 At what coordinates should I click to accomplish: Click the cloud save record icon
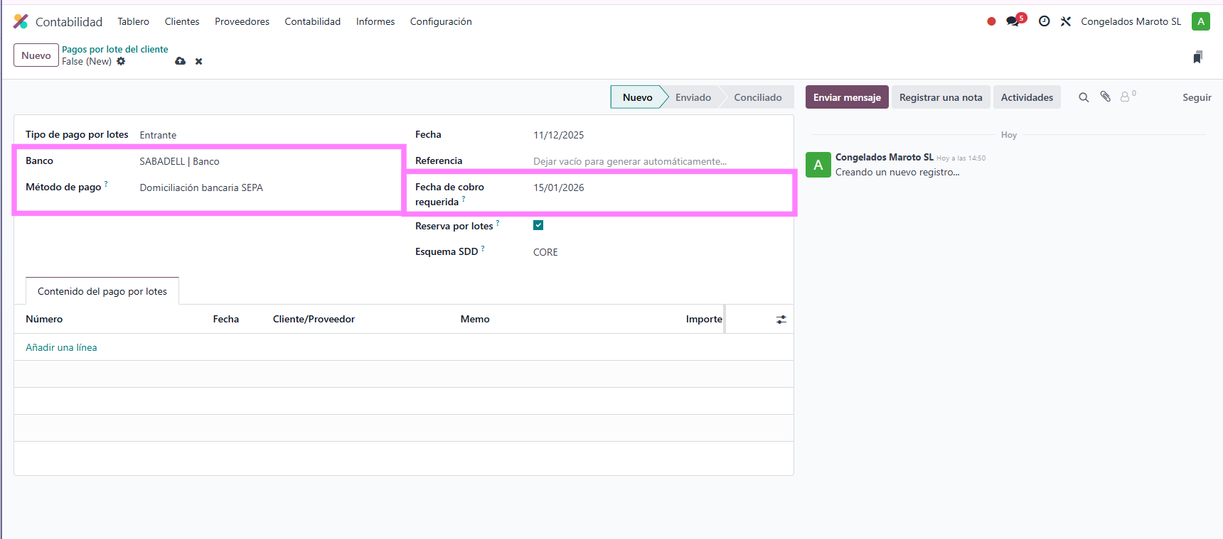coord(181,62)
